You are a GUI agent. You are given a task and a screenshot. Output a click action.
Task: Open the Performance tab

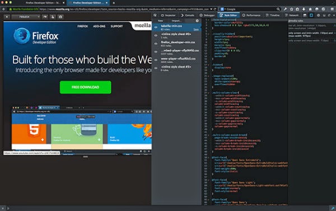(251, 15)
